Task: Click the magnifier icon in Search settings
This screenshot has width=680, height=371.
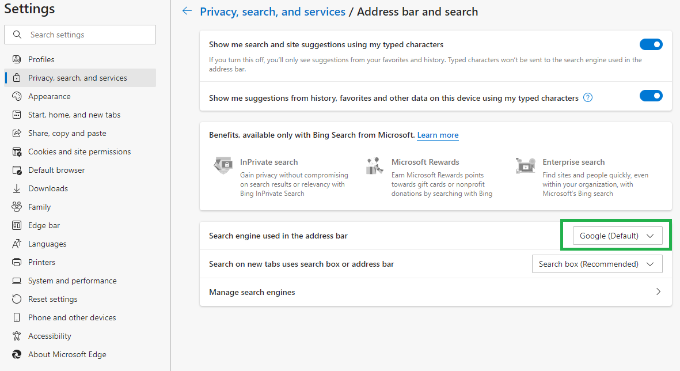Action: click(17, 35)
